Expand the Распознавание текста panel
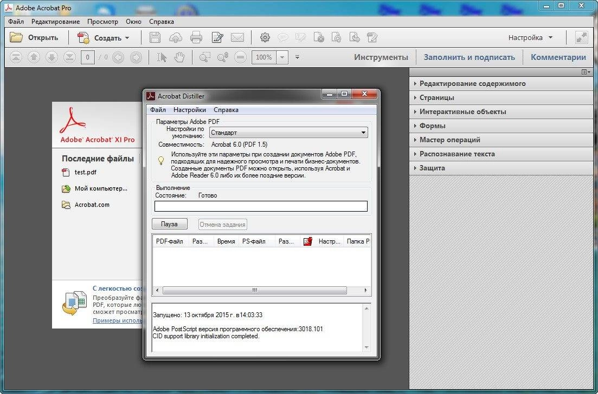Viewport: 598px width, 394px height. click(501, 154)
